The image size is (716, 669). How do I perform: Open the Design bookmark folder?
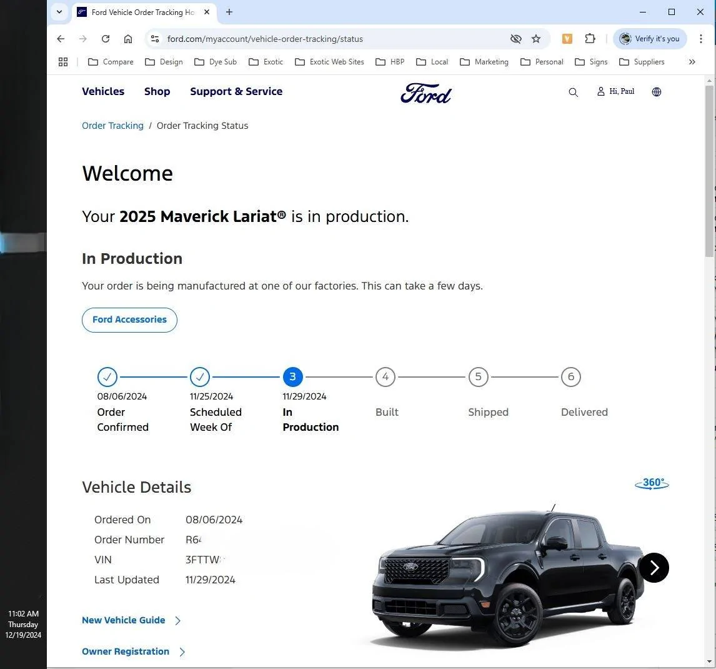(x=164, y=62)
